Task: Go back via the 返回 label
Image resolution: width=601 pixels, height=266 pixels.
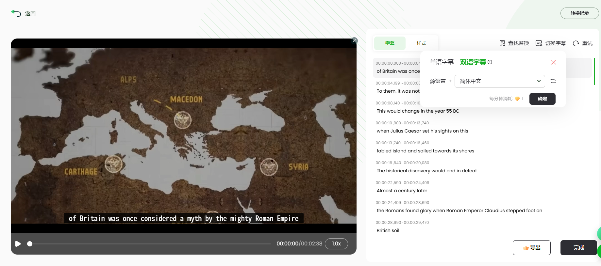Action: pyautogui.click(x=30, y=13)
